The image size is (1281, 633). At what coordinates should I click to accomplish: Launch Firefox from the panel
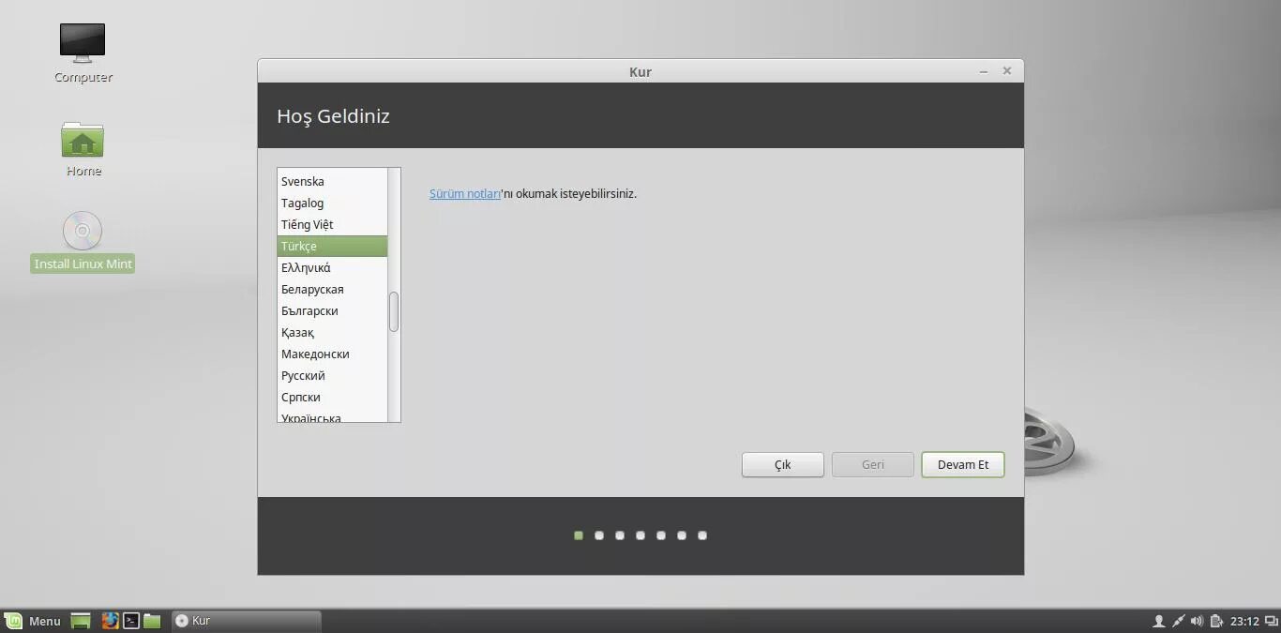[x=110, y=621]
